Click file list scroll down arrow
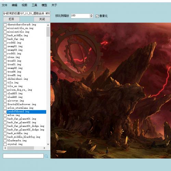This screenshot has width=171, height=171. 48,144
